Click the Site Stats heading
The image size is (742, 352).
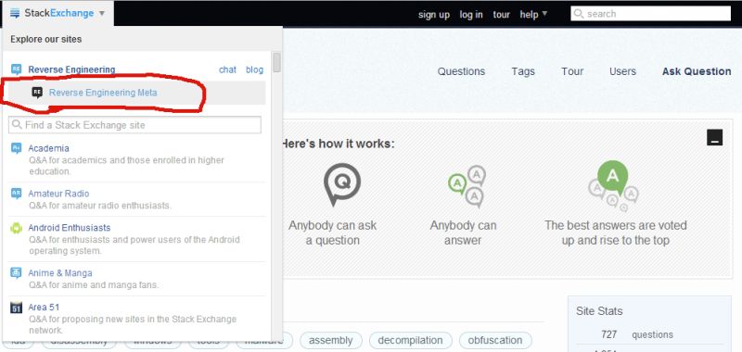coord(599,311)
